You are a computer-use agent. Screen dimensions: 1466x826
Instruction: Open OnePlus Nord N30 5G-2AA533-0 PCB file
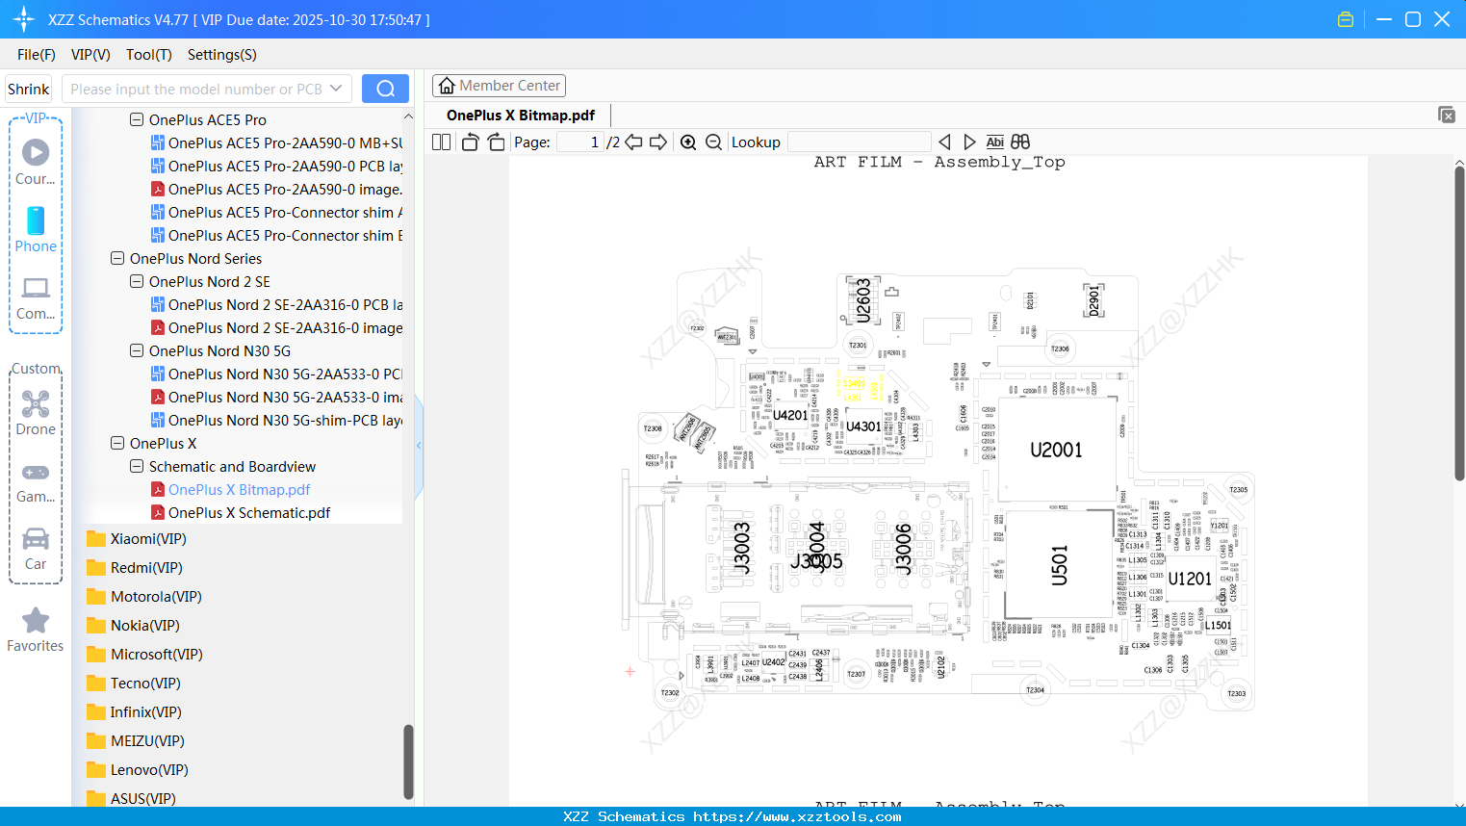(x=276, y=374)
